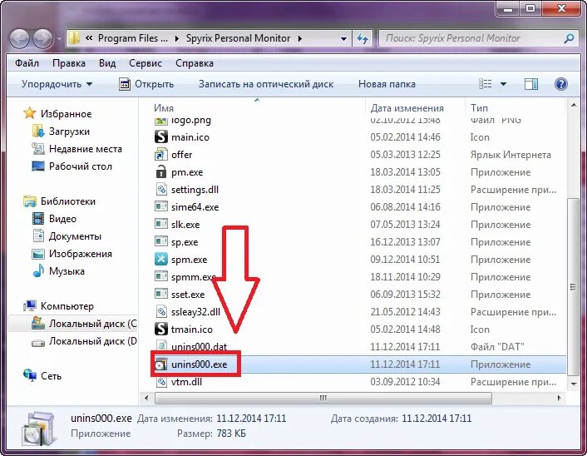The image size is (587, 456).
Task: Click the sp.exe file icon
Action: [x=161, y=242]
